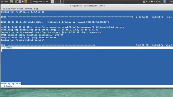Open the Menu button in the panel

click(5, 2)
